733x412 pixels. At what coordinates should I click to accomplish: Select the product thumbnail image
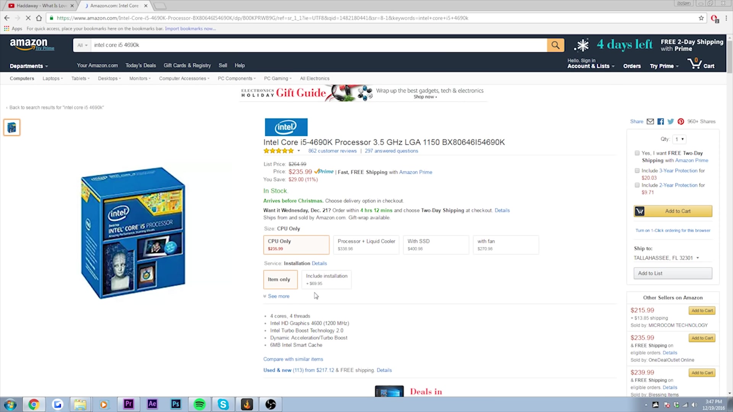coord(12,127)
